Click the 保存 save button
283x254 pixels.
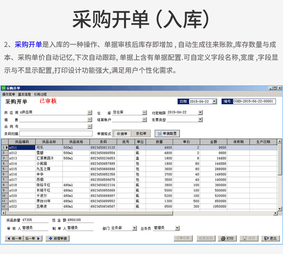click(249, 238)
